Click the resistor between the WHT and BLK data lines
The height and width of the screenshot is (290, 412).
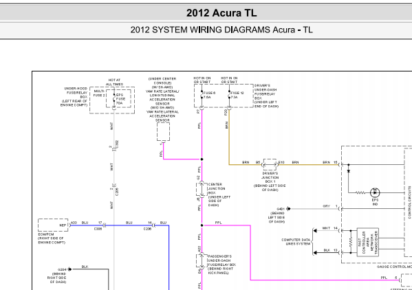click(x=351, y=242)
